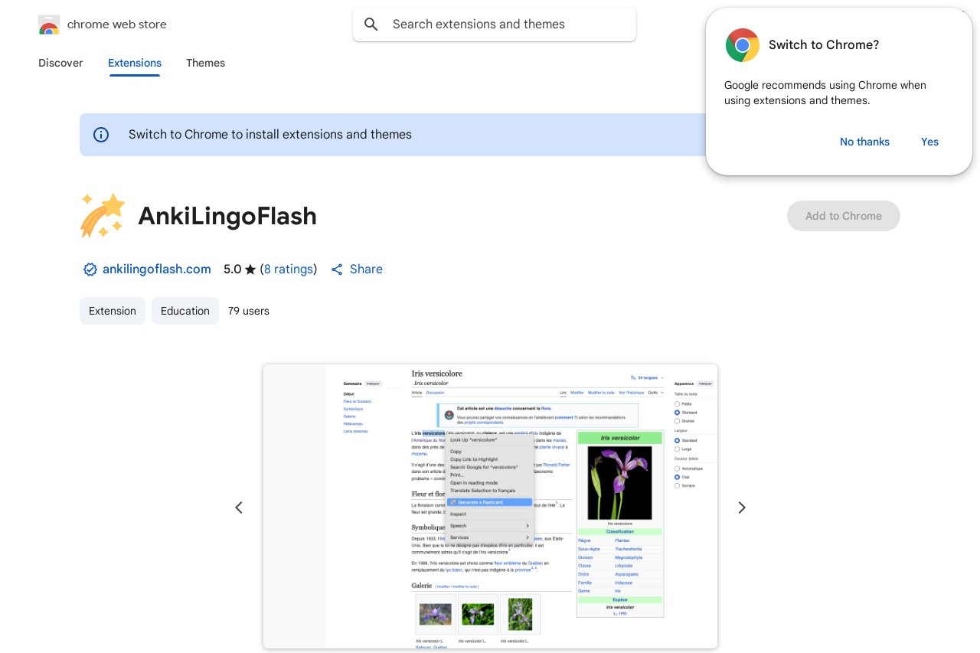This screenshot has height=653, width=980.
Task: Click the AnkiLingoFlash heading text
Action: (x=227, y=216)
